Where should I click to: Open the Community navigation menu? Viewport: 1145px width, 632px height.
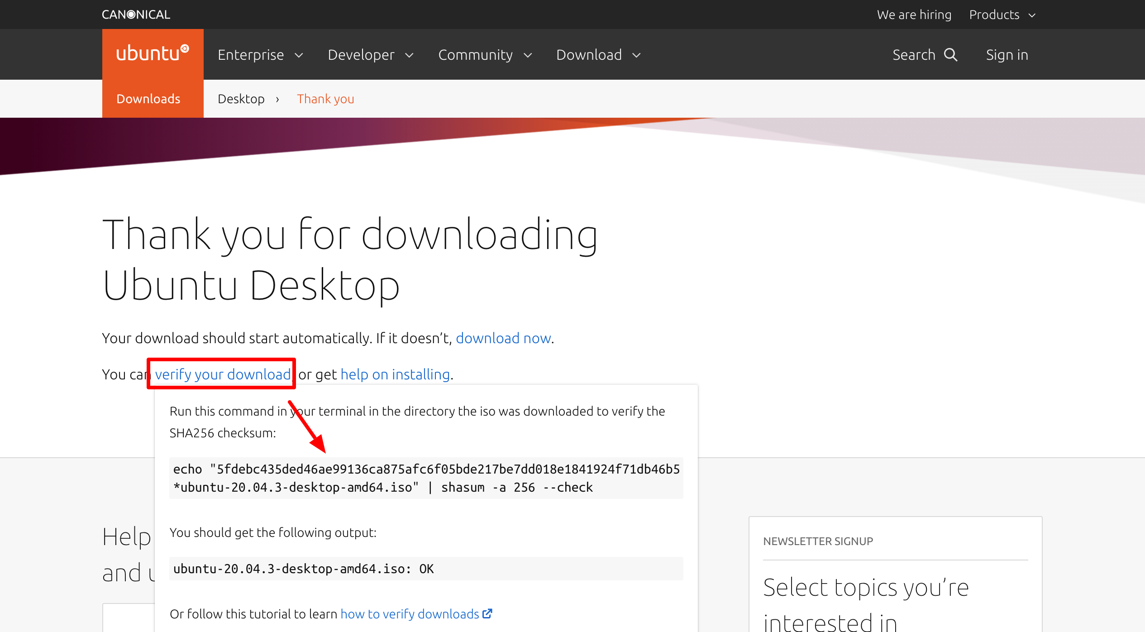tap(475, 55)
